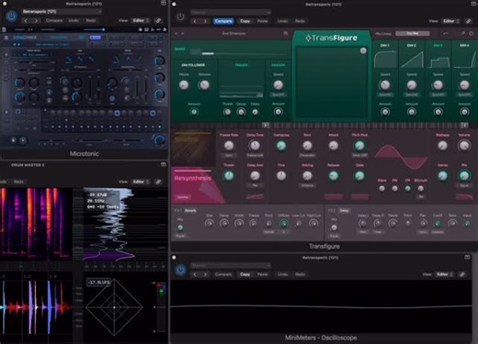Click Redo in the Drum Master window header
The height and width of the screenshot is (344, 478).
coord(18,182)
